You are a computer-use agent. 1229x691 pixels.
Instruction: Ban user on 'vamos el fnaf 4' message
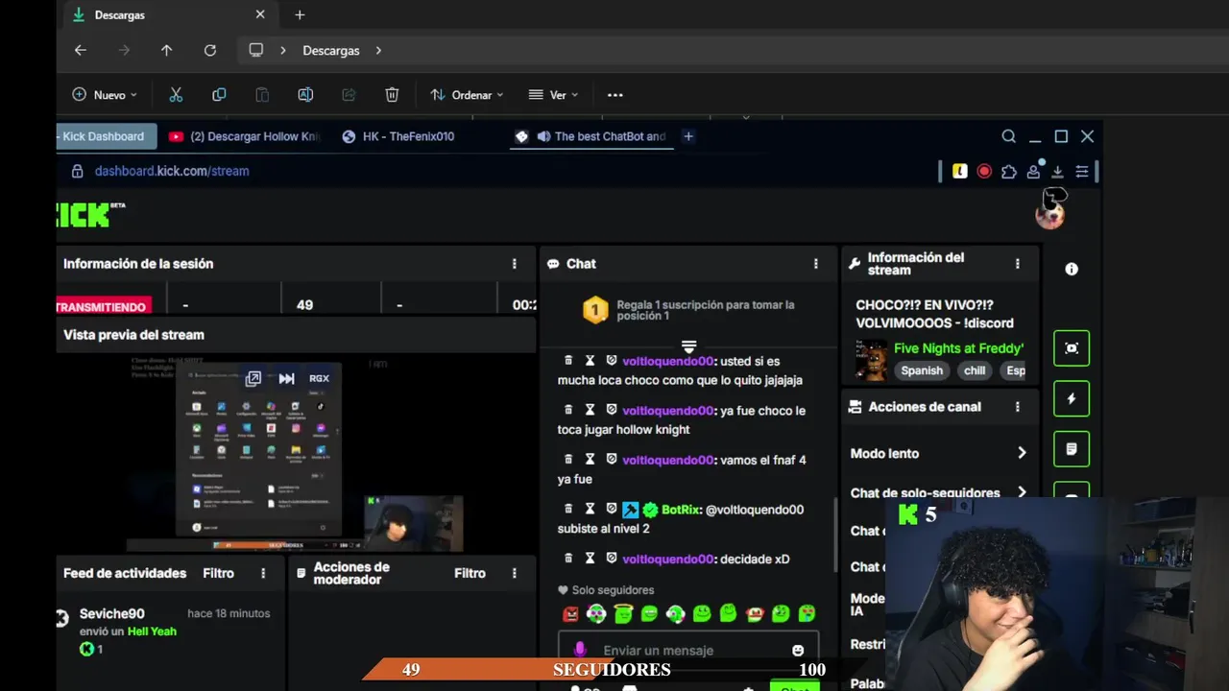click(x=612, y=460)
